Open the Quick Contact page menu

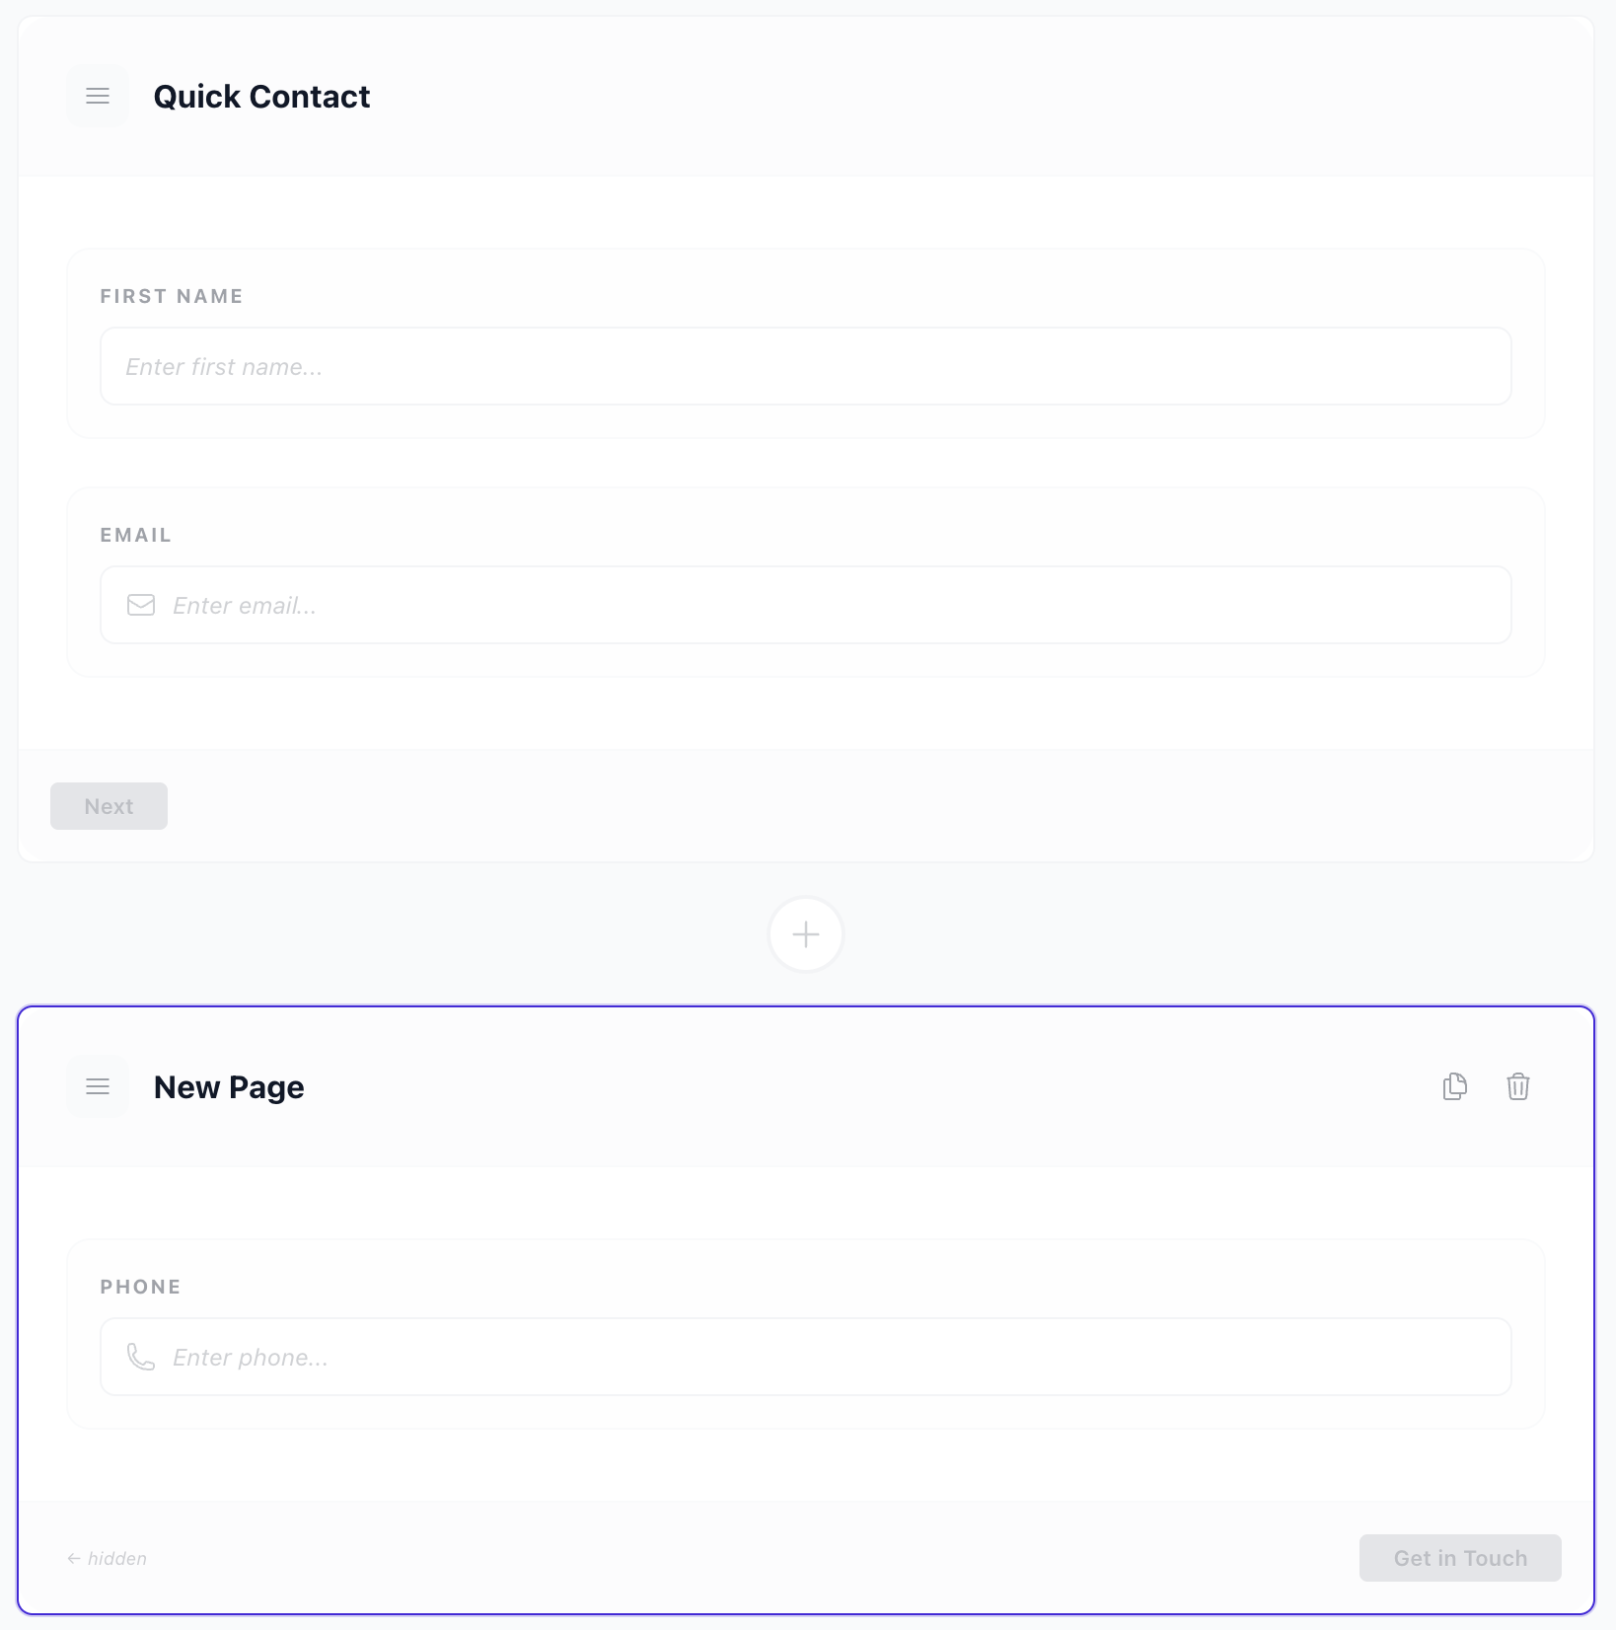coord(97,96)
